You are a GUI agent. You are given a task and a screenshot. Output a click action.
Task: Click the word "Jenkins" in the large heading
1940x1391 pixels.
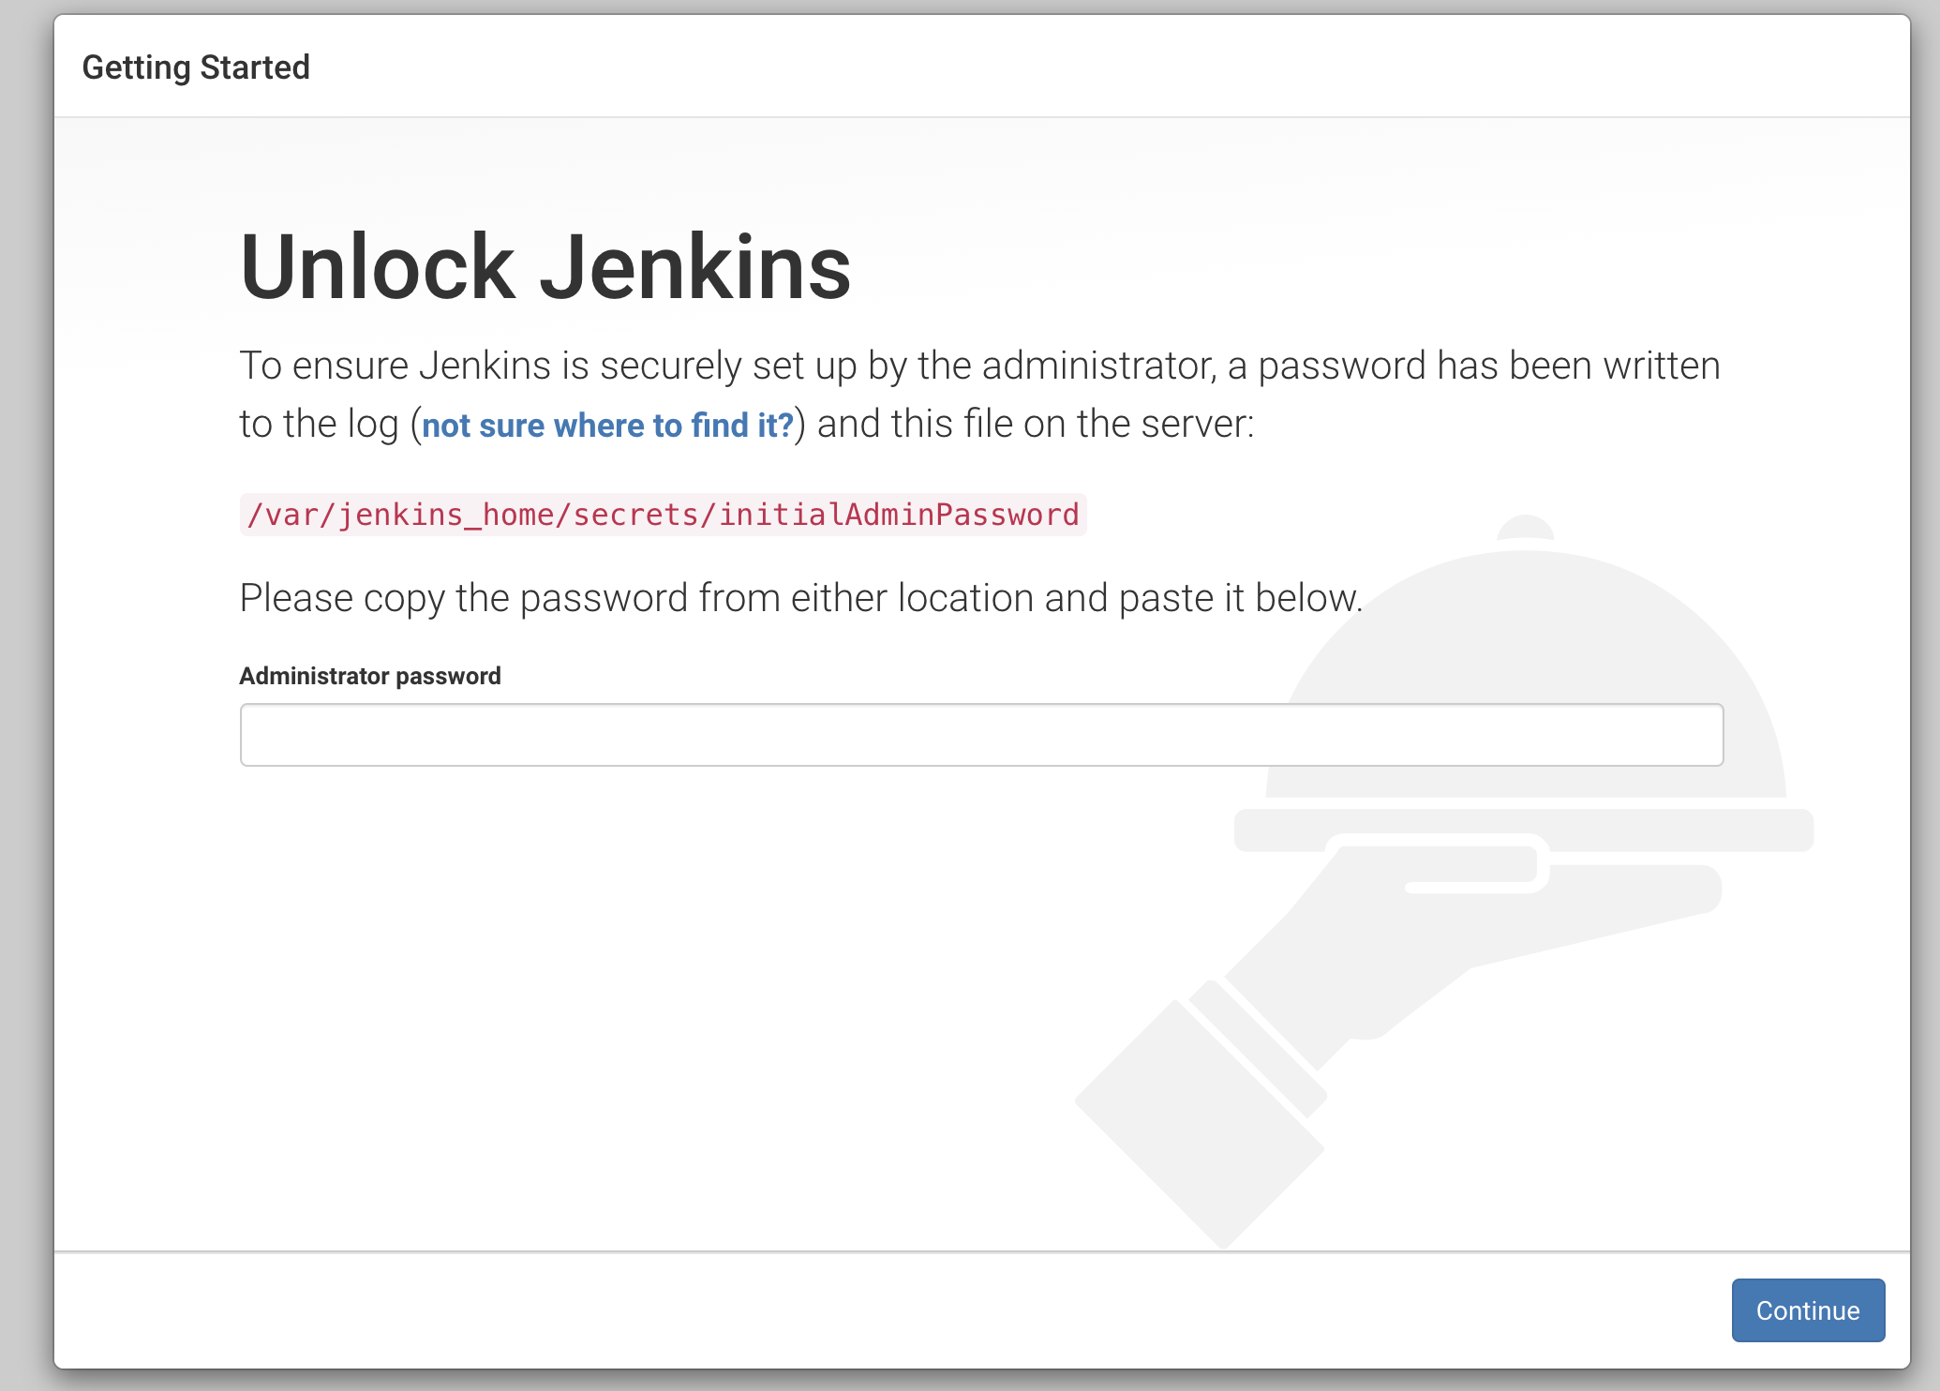pyautogui.click(x=694, y=267)
